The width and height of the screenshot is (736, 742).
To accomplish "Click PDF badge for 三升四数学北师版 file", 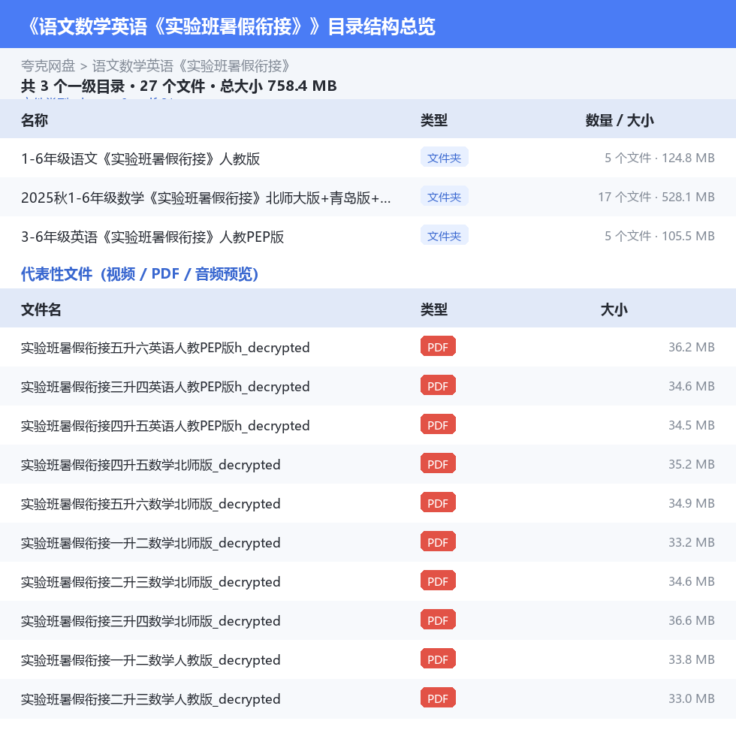I will pos(438,620).
